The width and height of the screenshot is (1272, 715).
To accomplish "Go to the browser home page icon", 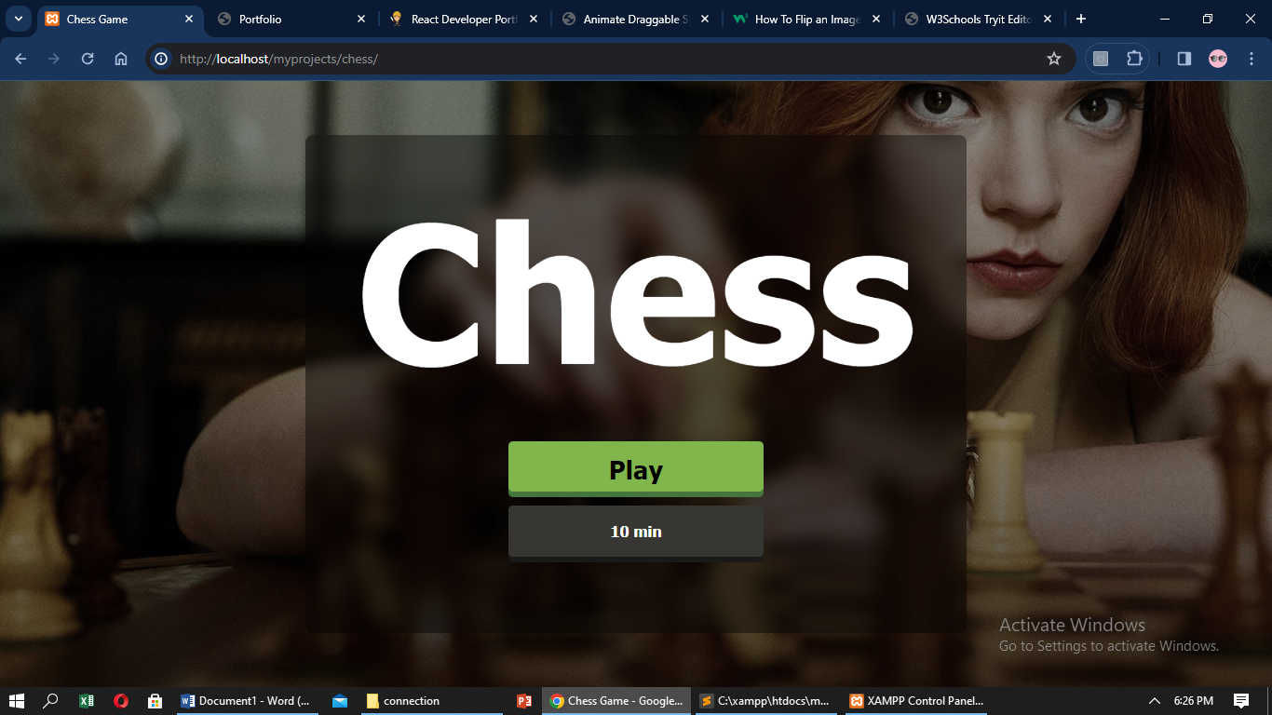I will click(x=121, y=59).
